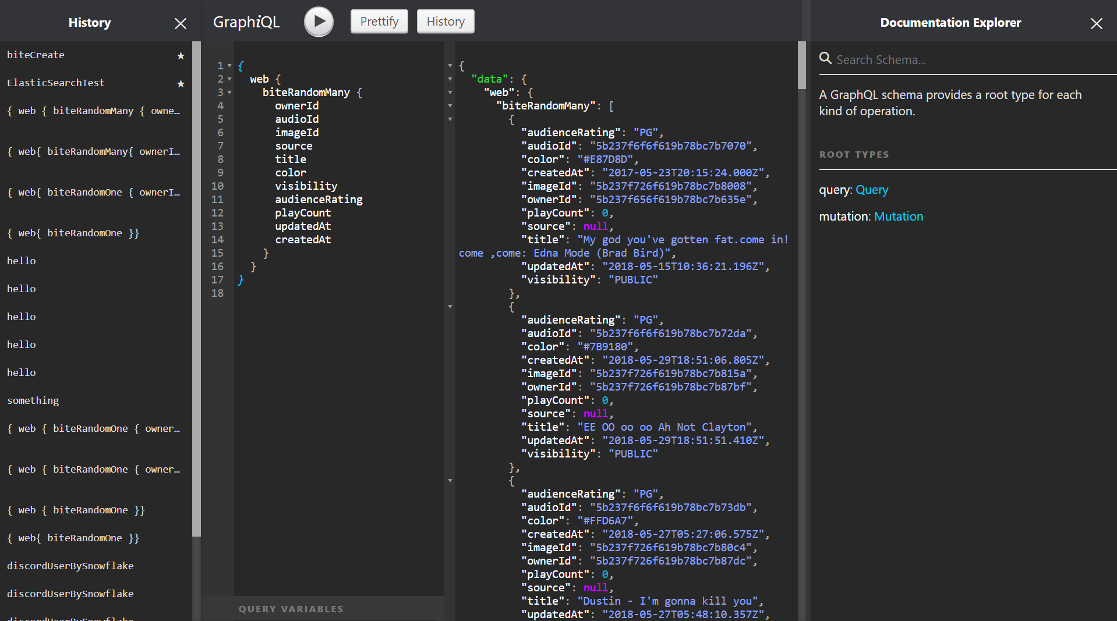
Task: Load history query "{ web { biteRandomMany { owne…"
Action: [94, 111]
